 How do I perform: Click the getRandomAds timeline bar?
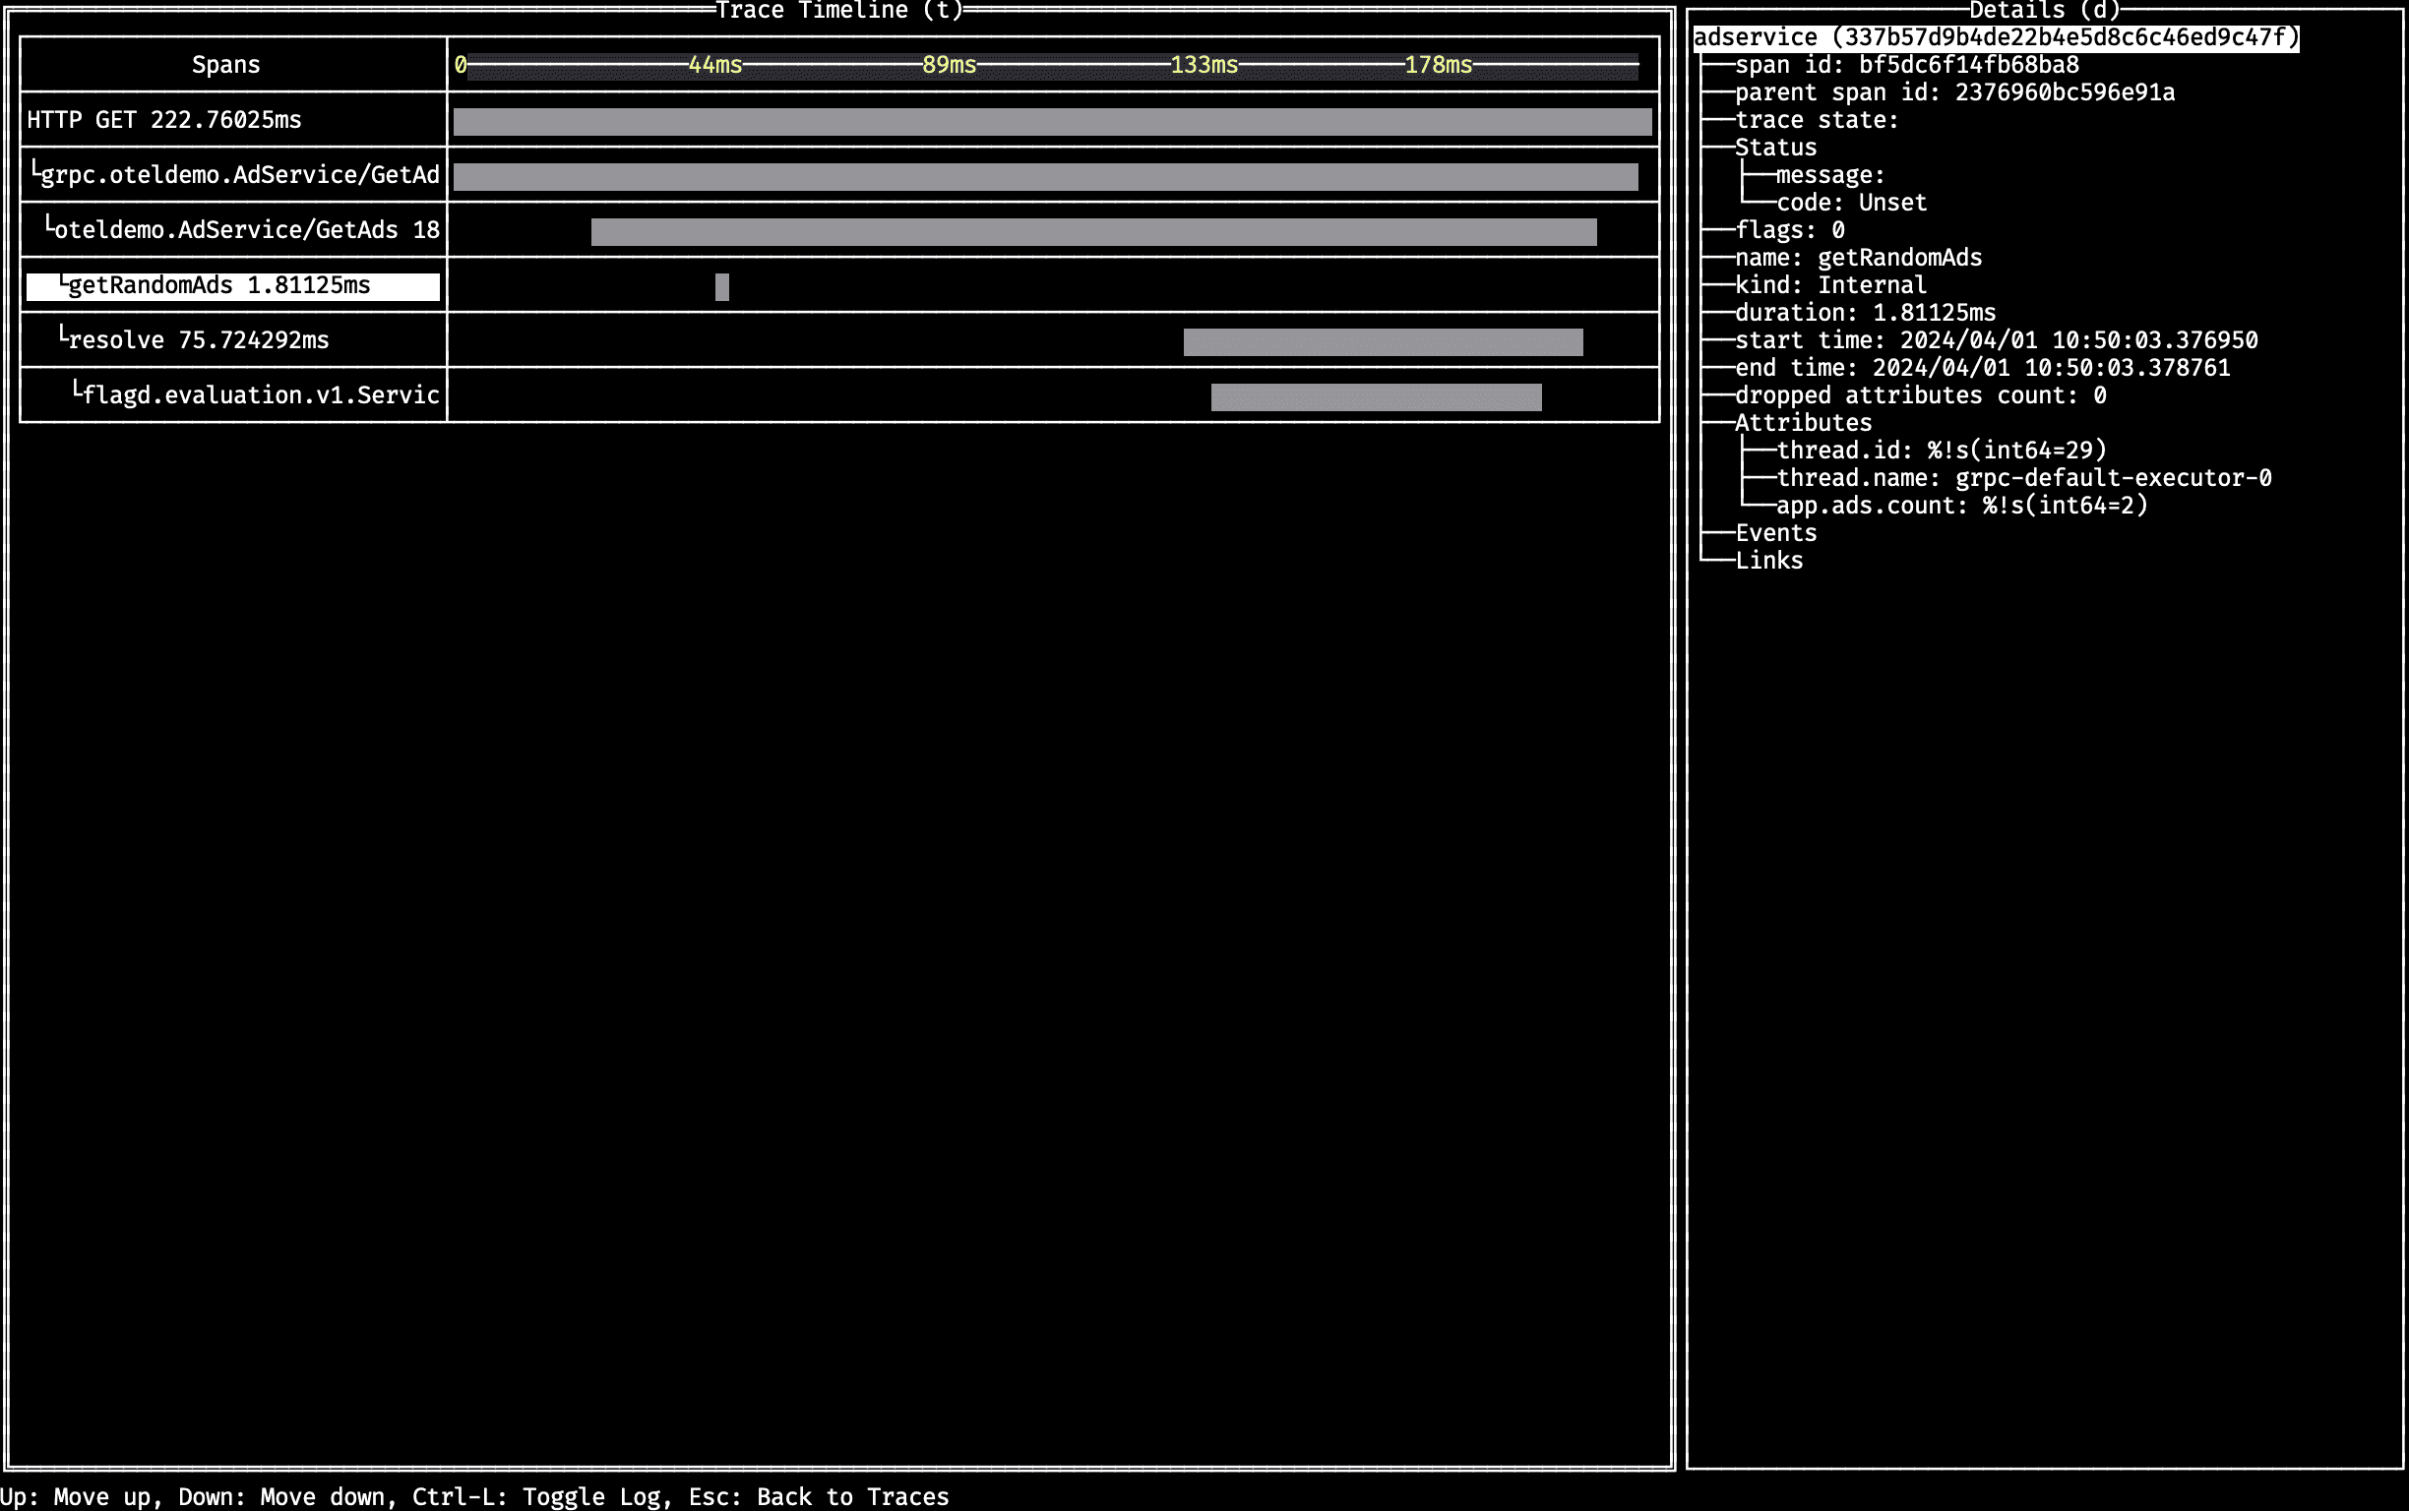721,287
